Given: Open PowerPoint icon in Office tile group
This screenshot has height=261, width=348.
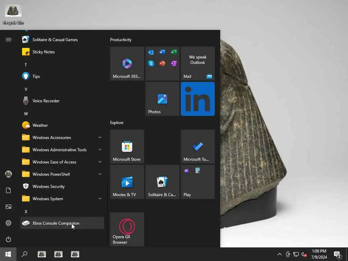Looking at the screenshot, I should click(162, 64).
